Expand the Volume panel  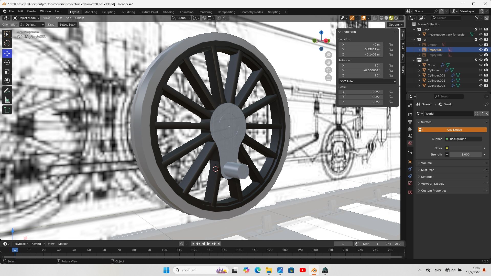point(426,163)
